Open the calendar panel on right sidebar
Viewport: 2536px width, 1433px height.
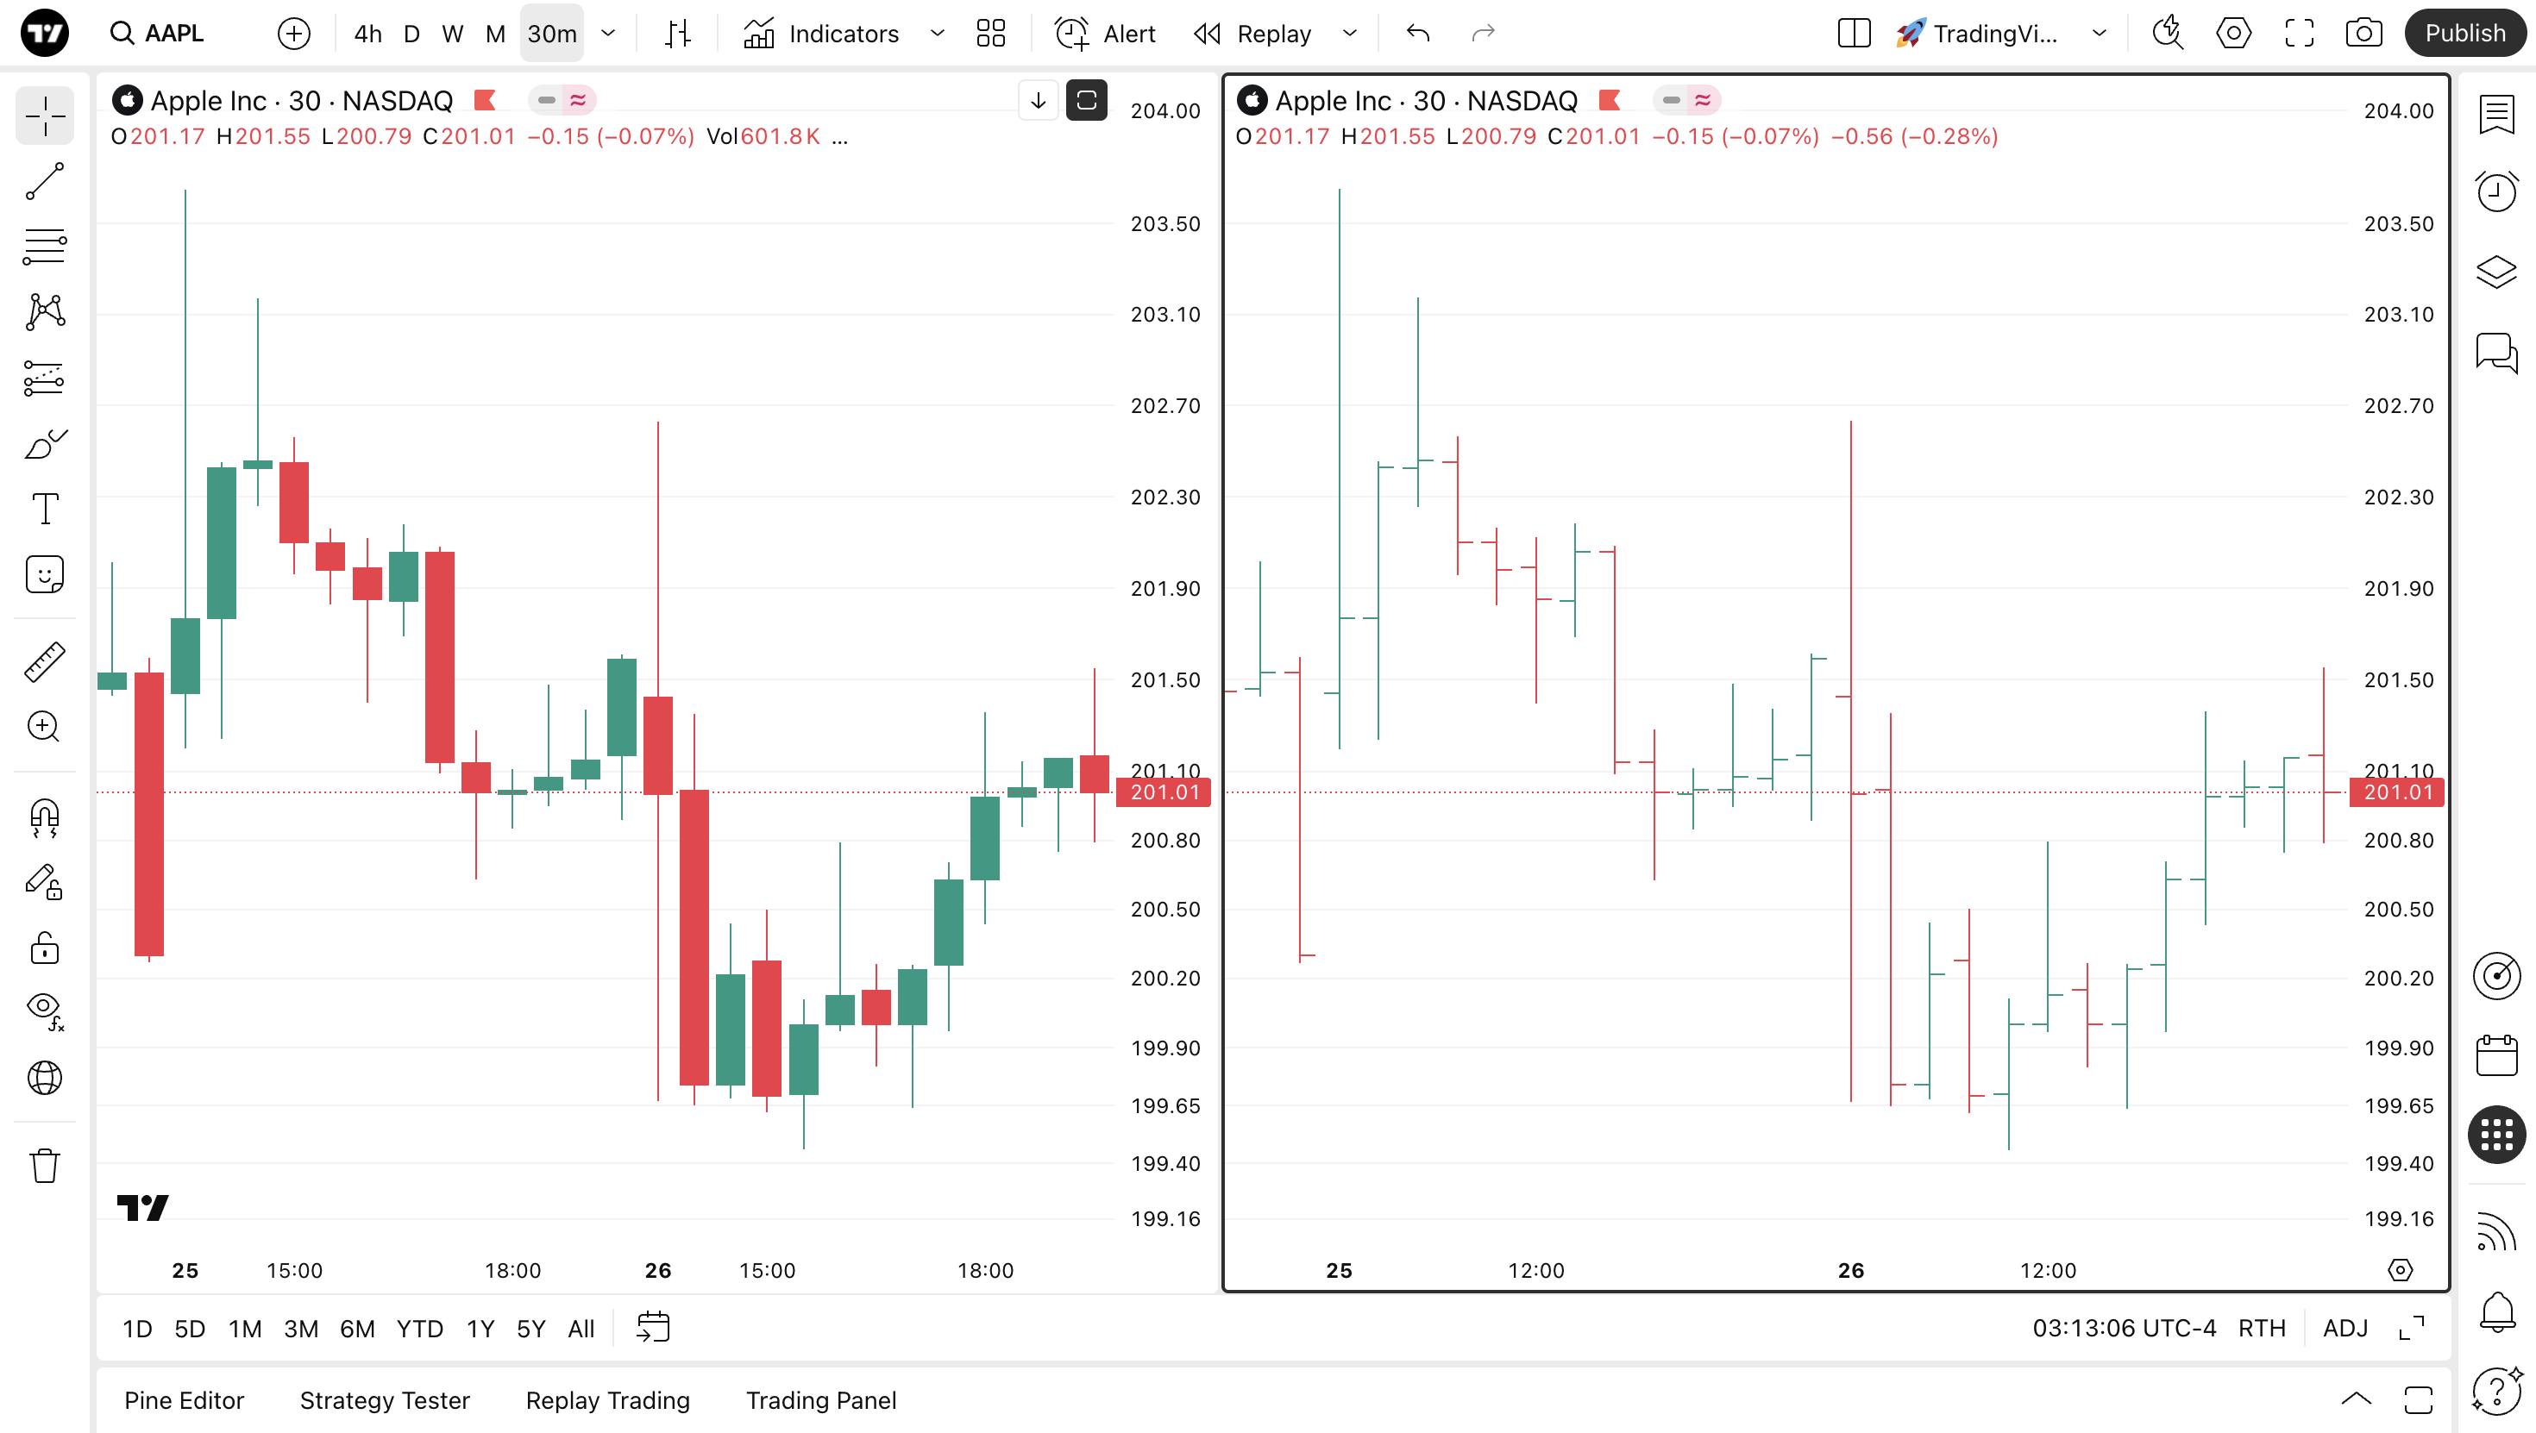2495,1055
